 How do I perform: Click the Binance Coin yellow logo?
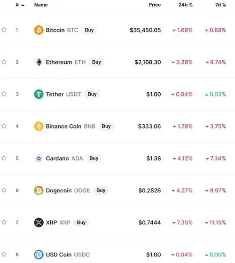pyautogui.click(x=39, y=126)
